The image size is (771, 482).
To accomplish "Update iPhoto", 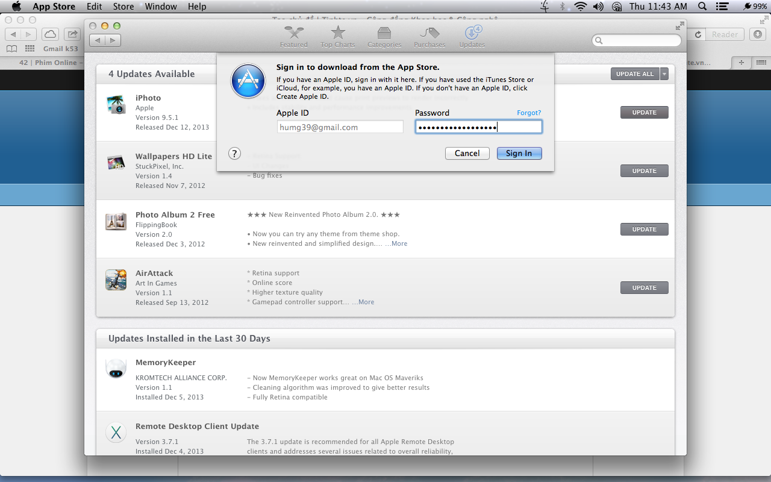I will click(644, 113).
